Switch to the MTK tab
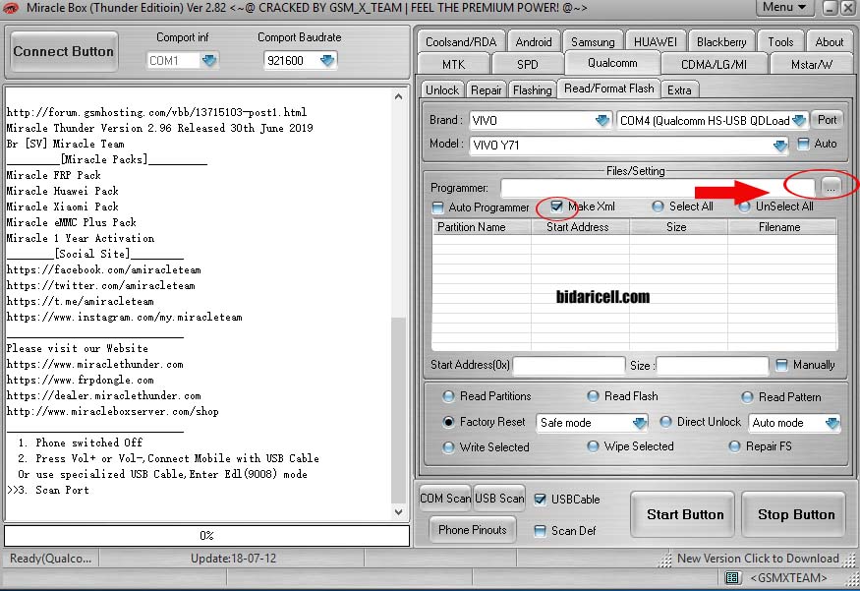 pos(453,64)
